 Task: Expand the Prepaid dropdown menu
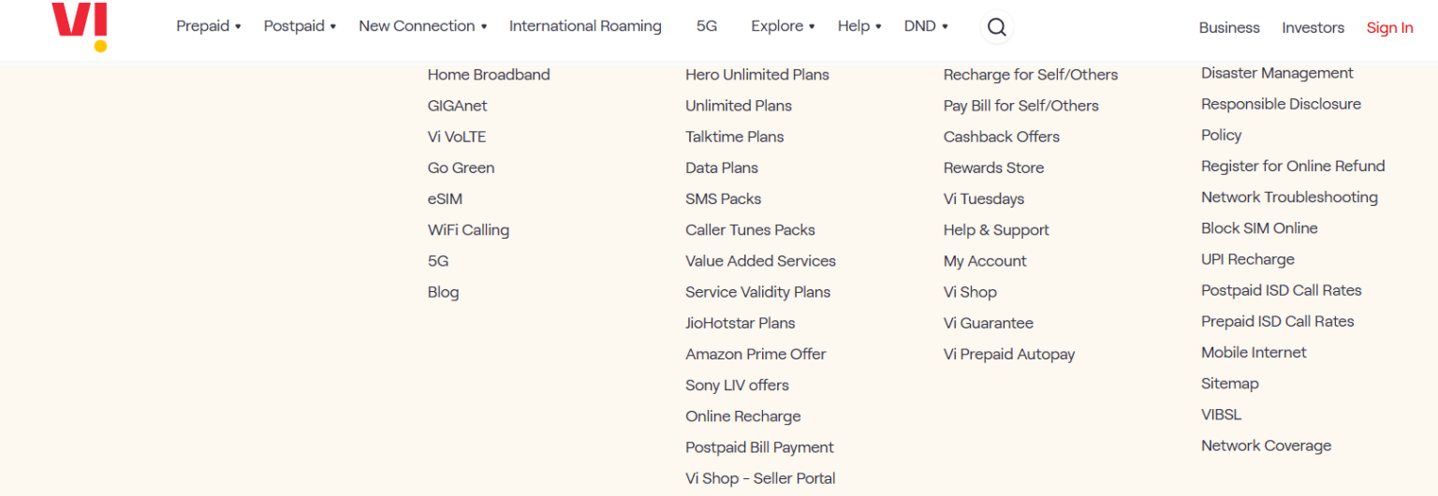click(x=208, y=26)
